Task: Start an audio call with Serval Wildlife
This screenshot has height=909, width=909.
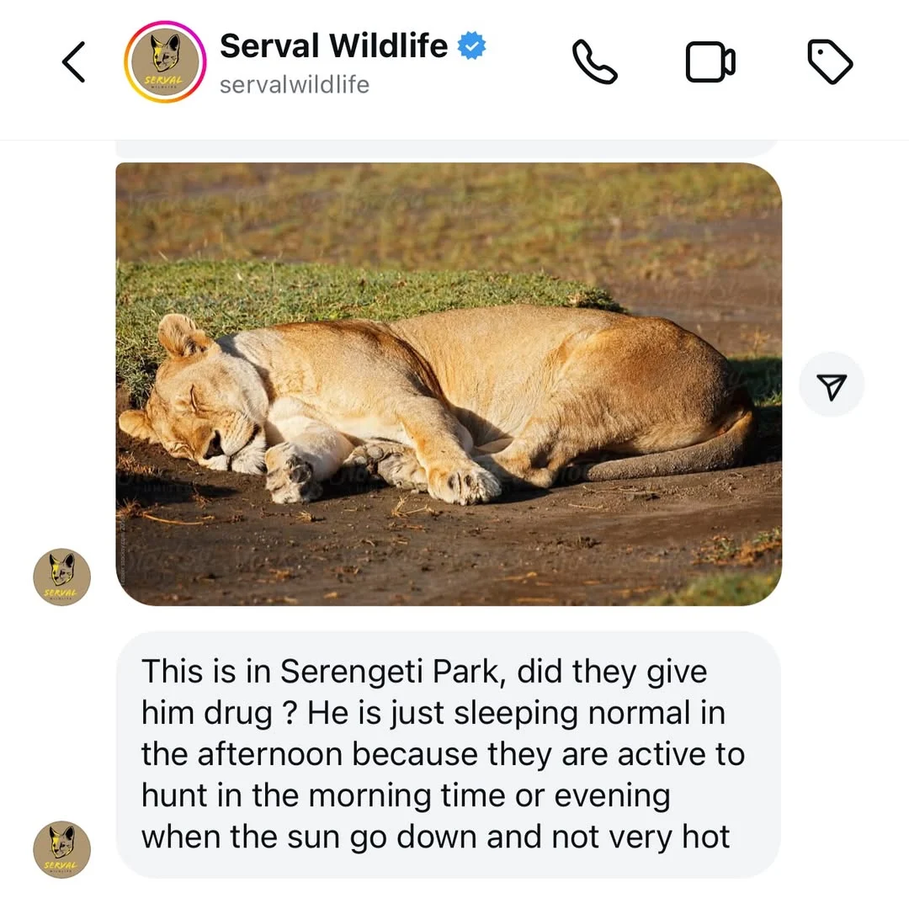Action: (x=594, y=62)
